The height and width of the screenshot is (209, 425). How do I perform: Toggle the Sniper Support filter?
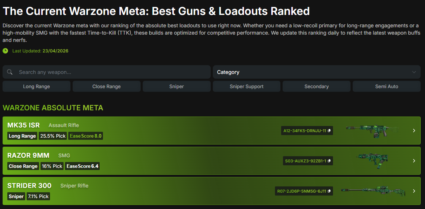(246, 87)
